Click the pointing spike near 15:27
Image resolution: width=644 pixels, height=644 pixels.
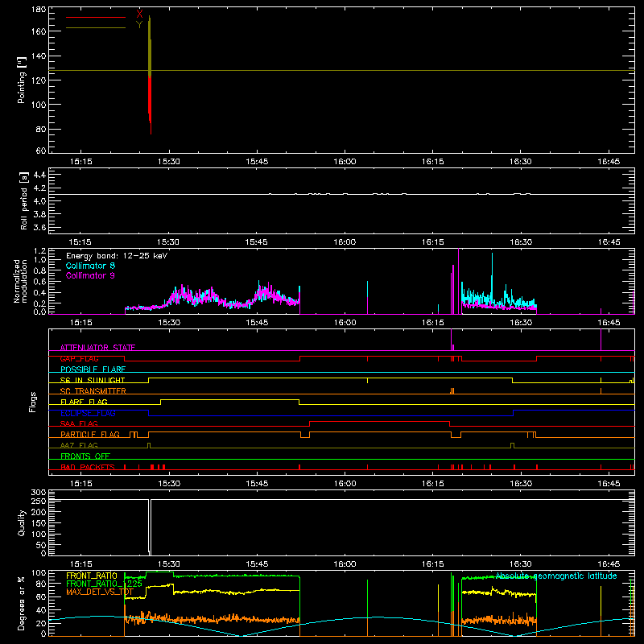pos(150,75)
